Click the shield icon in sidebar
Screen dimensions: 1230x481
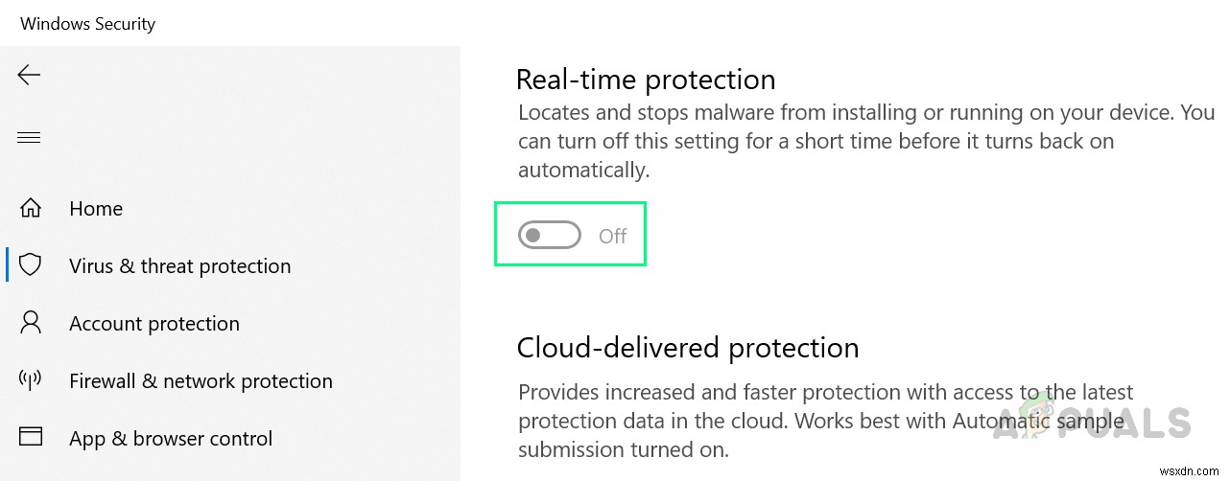31,265
